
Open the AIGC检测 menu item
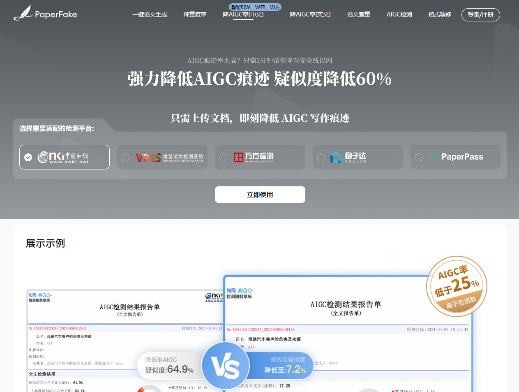pyautogui.click(x=399, y=14)
